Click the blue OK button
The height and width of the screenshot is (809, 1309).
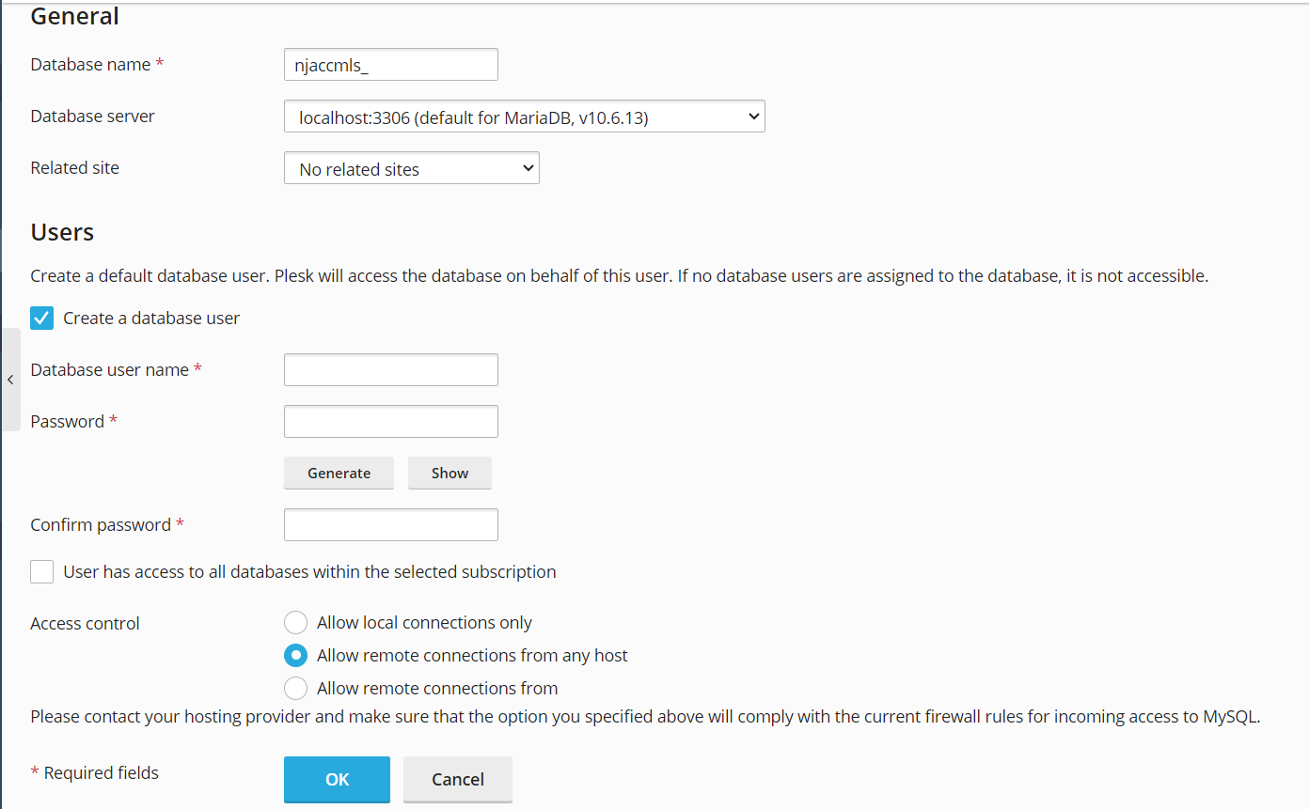(x=337, y=779)
